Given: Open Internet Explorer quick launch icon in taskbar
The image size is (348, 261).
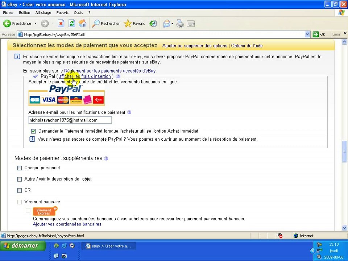Looking at the screenshot, I should coord(64,246).
